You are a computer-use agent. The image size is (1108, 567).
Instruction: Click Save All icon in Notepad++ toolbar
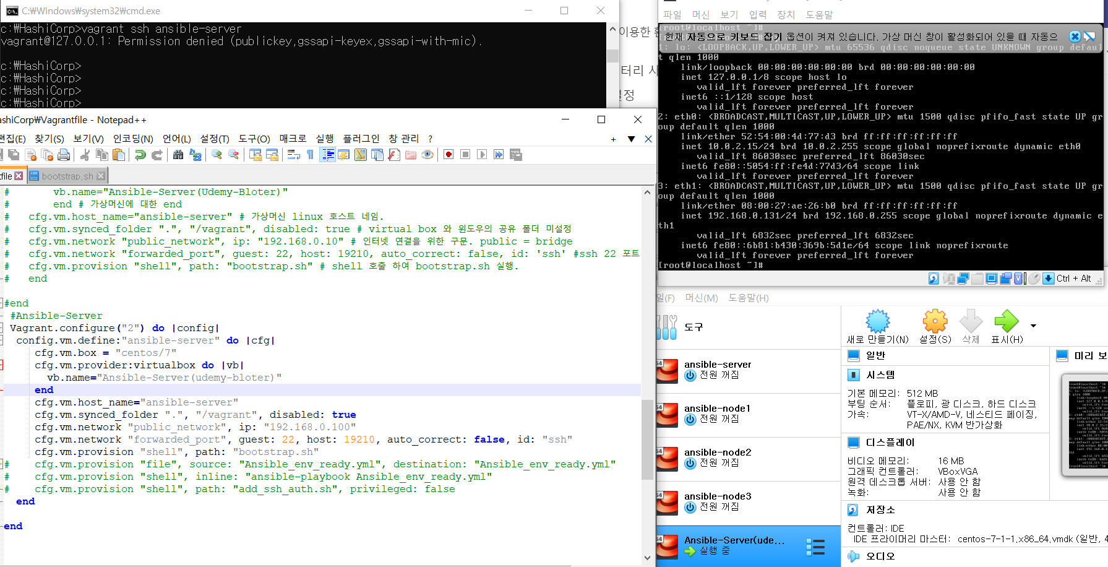click(14, 155)
